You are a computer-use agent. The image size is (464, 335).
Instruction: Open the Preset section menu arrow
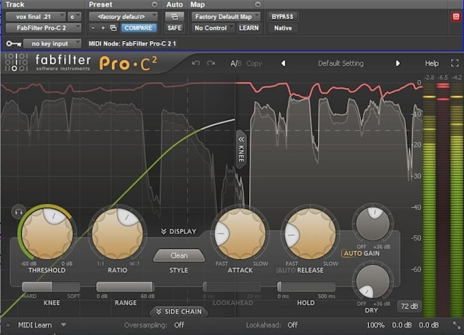(x=154, y=5)
